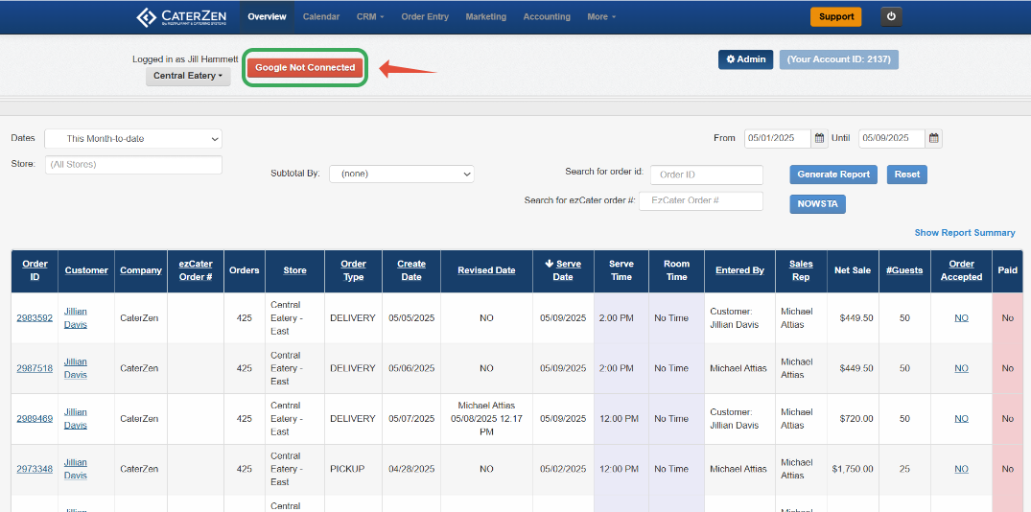Image resolution: width=1031 pixels, height=512 pixels.
Task: Click revised date Michael Attias 05/08/2025 cell
Action: coord(486,419)
